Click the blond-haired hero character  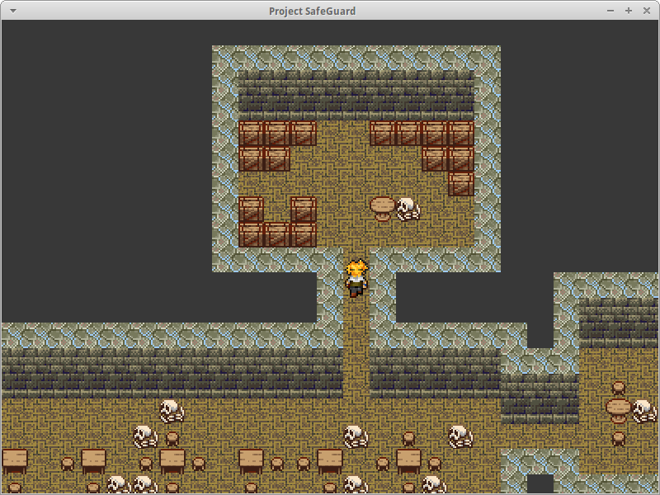coord(356,278)
